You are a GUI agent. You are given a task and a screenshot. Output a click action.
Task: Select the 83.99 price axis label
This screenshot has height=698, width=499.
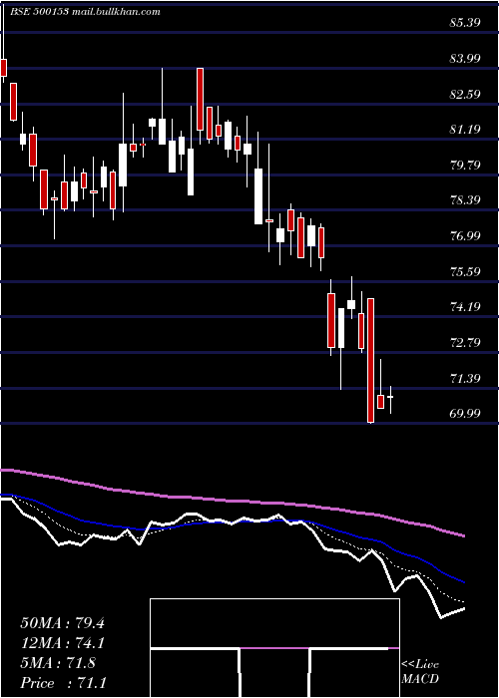[465, 58]
